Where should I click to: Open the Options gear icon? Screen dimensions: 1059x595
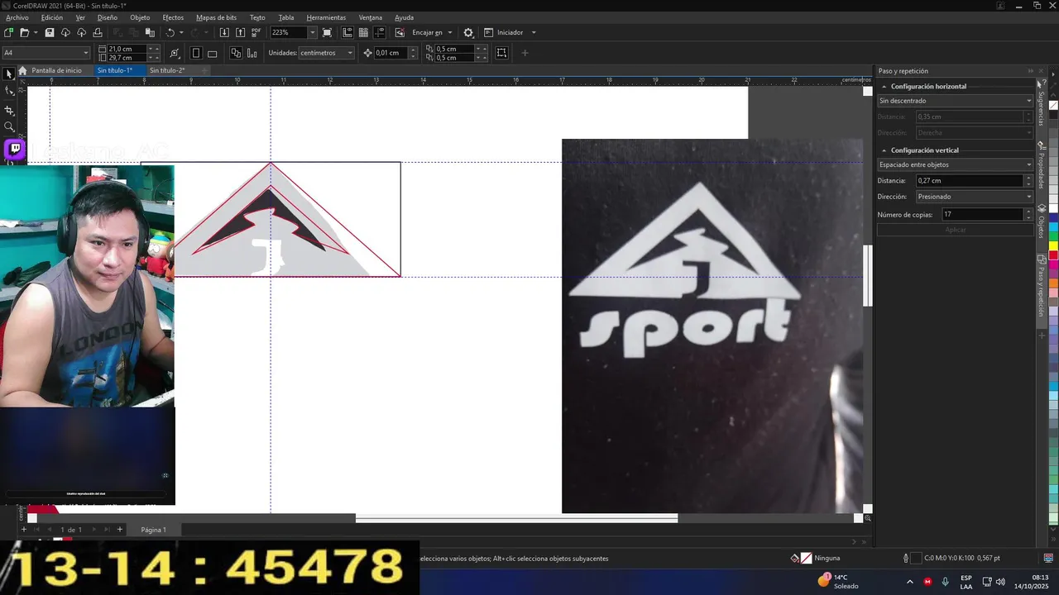point(468,32)
